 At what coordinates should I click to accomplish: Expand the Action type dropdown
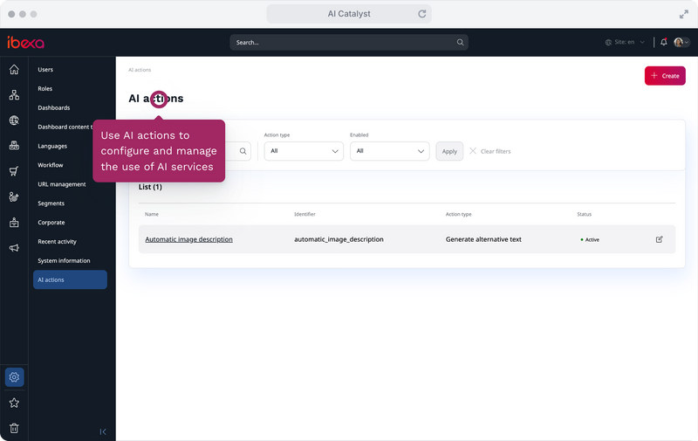[304, 151]
